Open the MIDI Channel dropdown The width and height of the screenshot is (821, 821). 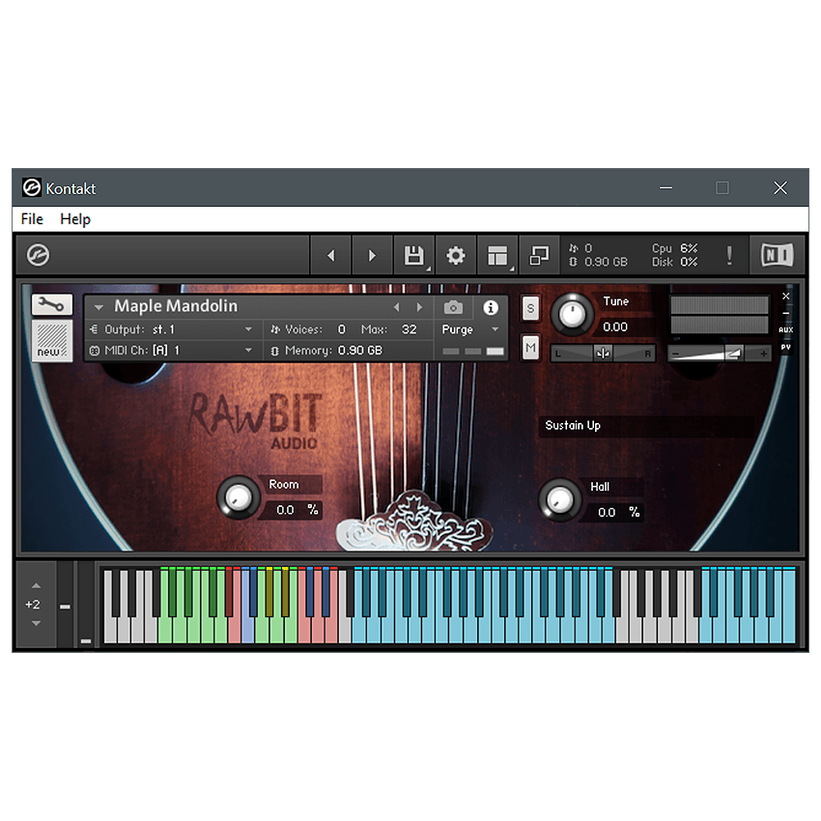point(172,350)
